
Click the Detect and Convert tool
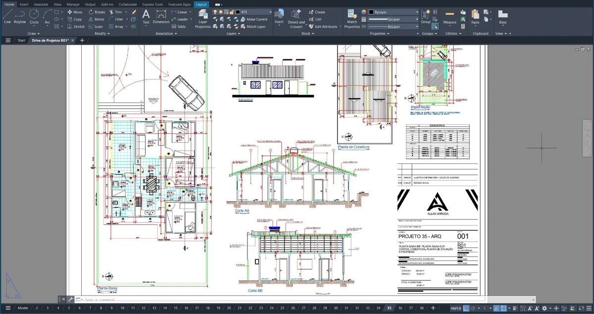[x=297, y=19]
